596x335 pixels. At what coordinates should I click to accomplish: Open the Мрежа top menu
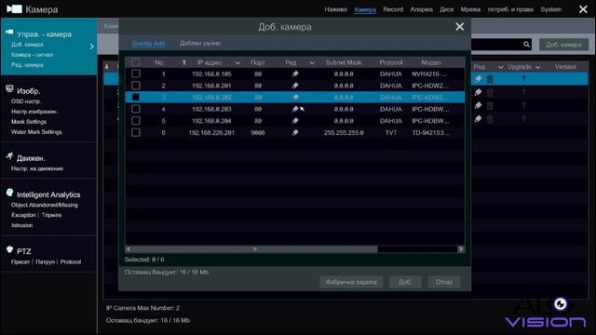click(470, 9)
